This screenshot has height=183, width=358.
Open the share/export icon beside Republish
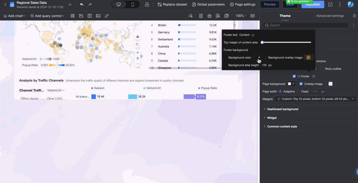pos(330,4)
